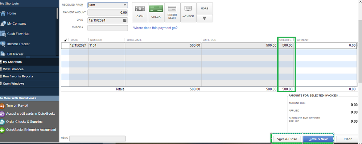Click the sidebar shortcuts scrollbar
The height and width of the screenshot is (144, 362).
tap(57, 14)
